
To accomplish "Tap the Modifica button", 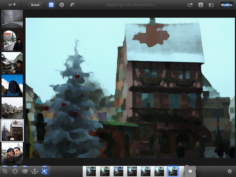I will [226, 5].
